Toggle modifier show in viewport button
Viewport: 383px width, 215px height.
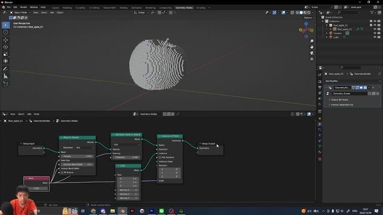(361, 88)
